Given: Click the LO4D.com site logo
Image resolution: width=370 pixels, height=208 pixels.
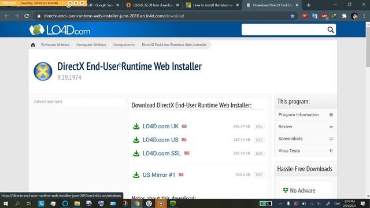Looking at the screenshot, I should (x=60, y=30).
